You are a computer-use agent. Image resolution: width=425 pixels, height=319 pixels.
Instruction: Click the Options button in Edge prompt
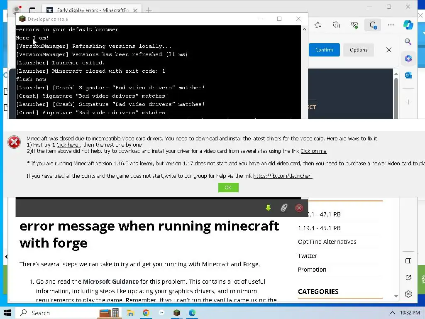(x=359, y=50)
